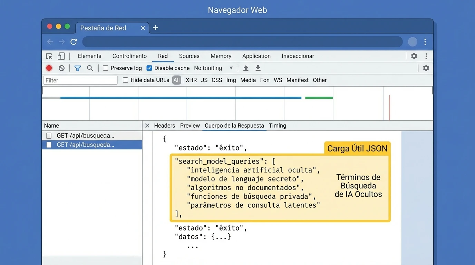
Task: Export HAR file via download arrow
Action: pyautogui.click(x=258, y=68)
